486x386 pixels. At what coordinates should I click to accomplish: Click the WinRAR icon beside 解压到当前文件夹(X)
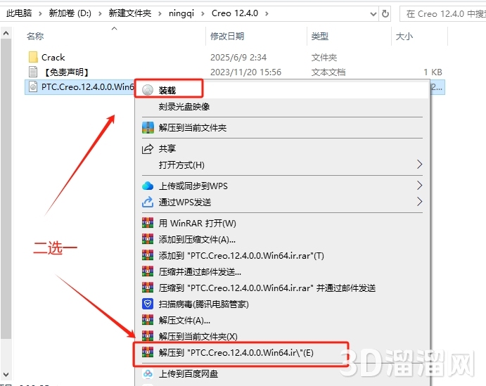pos(148,336)
